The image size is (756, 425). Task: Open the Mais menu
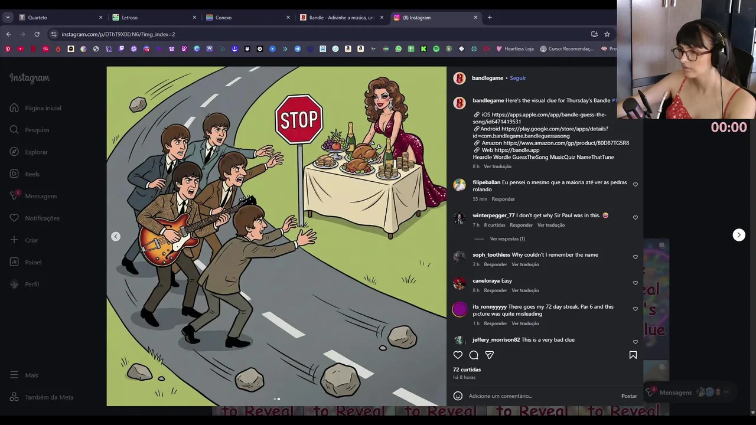point(24,375)
